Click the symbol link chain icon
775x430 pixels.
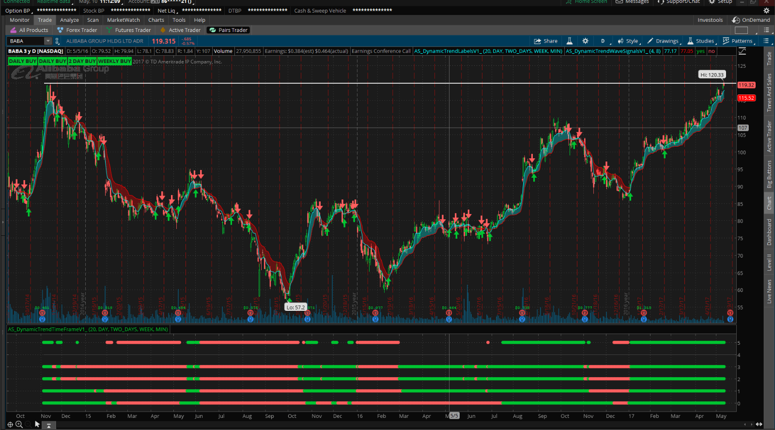[57, 41]
